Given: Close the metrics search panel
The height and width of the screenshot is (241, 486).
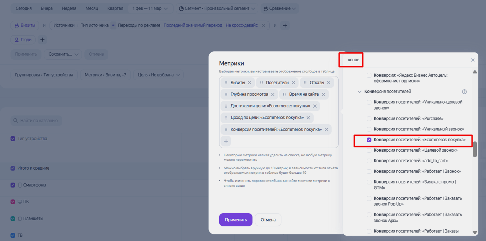Looking at the screenshot, I should [472, 60].
